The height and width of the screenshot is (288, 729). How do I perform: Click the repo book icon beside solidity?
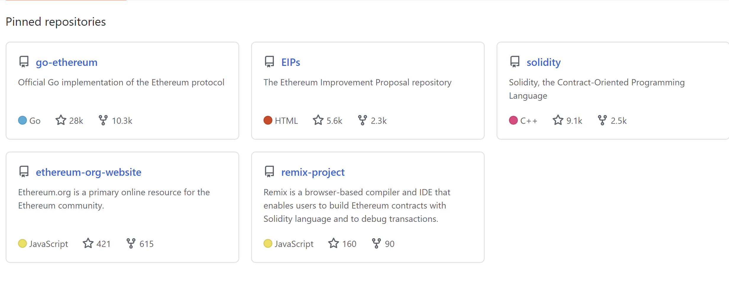[515, 62]
